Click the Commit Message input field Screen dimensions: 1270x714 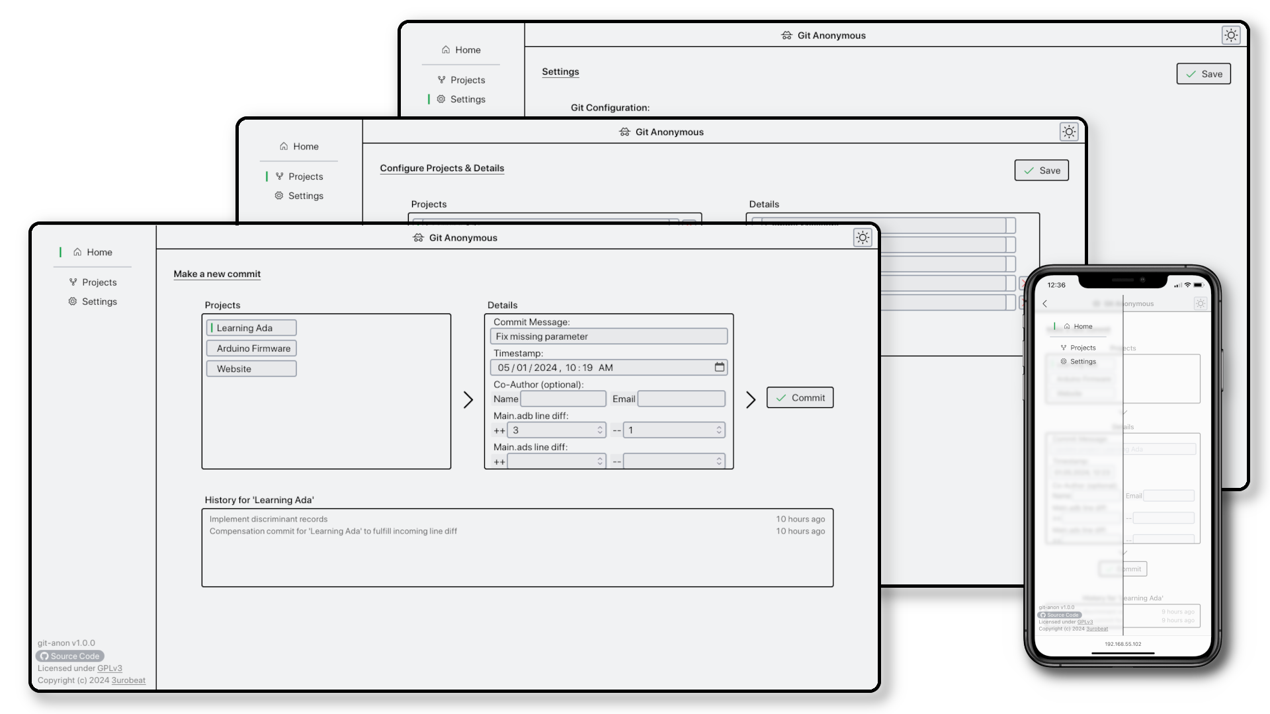tap(609, 337)
